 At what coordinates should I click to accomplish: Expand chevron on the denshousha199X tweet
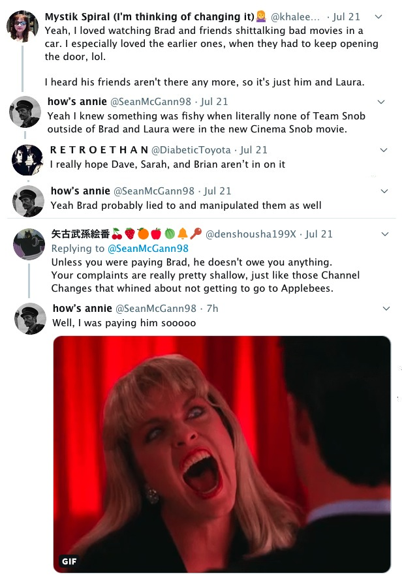tap(385, 234)
